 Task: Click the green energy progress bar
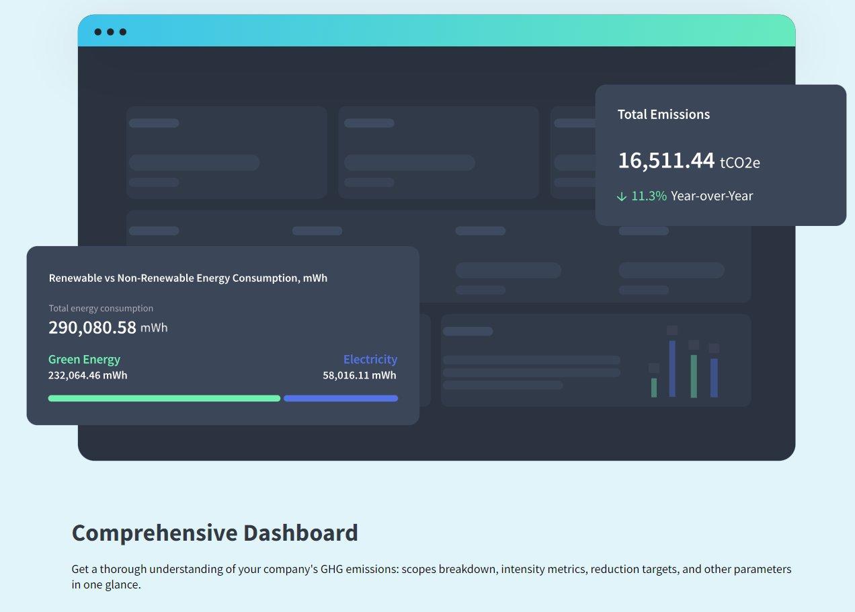pyautogui.click(x=164, y=398)
